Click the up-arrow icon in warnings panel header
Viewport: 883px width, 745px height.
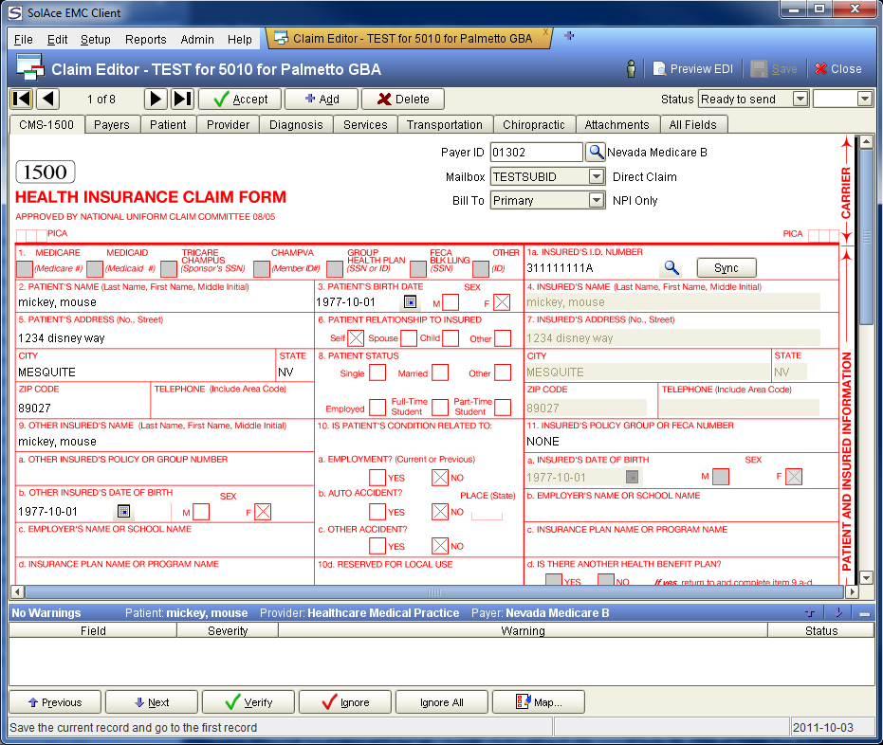point(810,612)
